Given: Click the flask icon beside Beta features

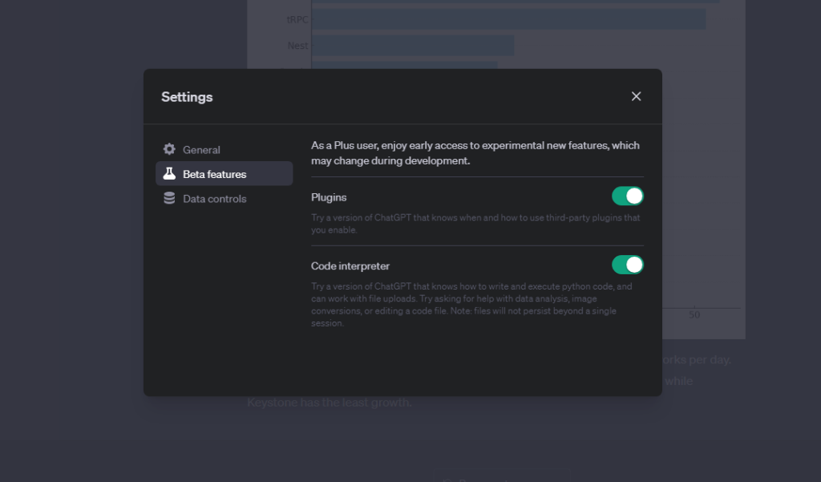Looking at the screenshot, I should (170, 173).
